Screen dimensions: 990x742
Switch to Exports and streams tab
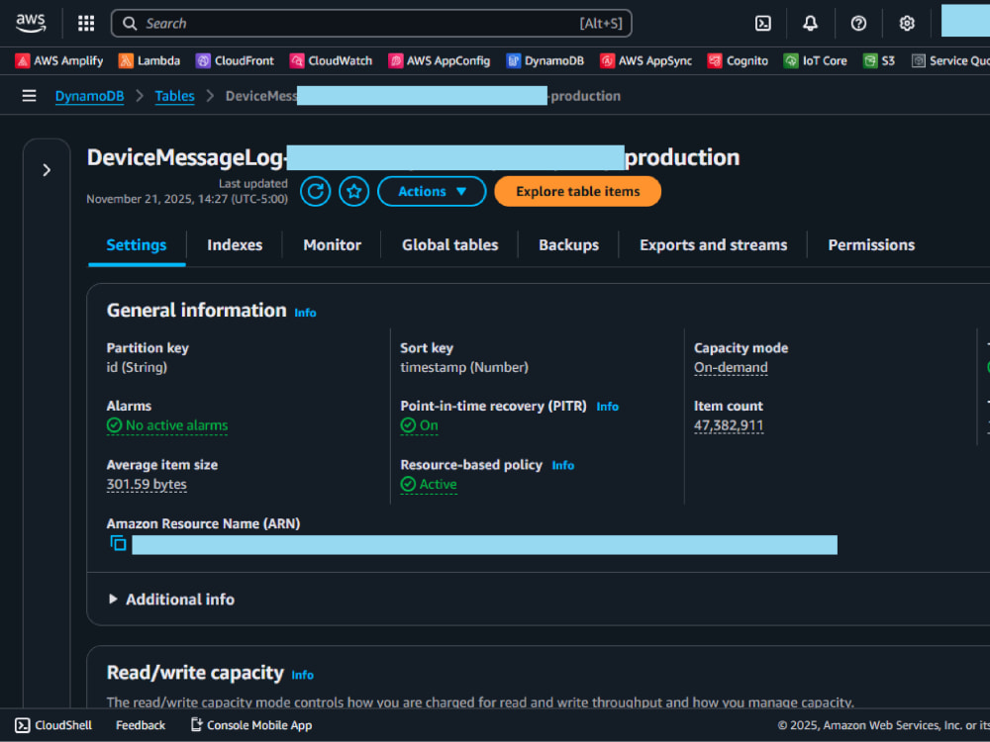(713, 245)
